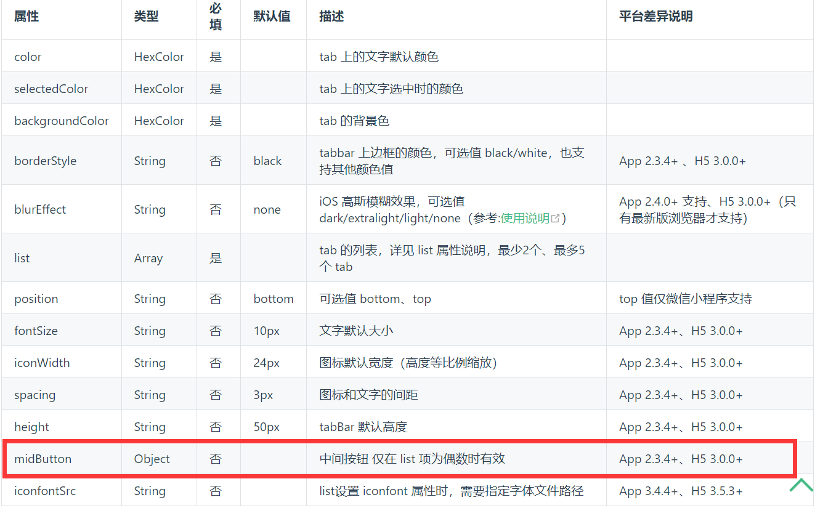The width and height of the screenshot is (815, 516).
Task: Click the default value black
Action: point(267,161)
